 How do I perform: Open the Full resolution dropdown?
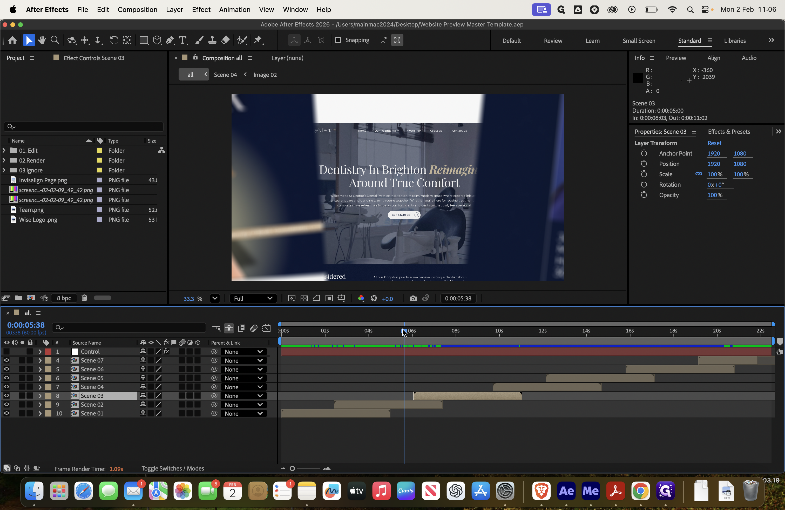[x=253, y=299]
